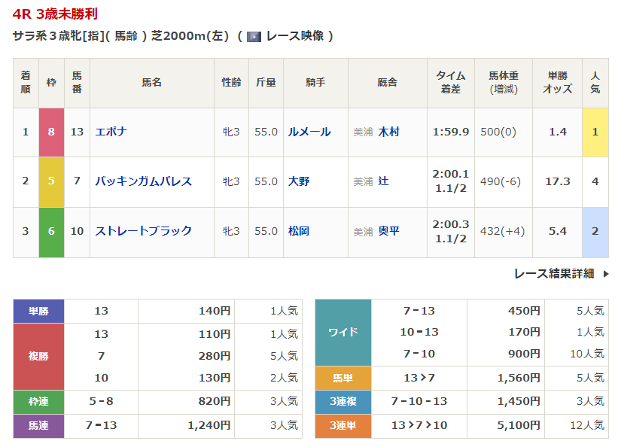The image size is (621, 447).
Task: Select the ワイド payout label
Action: pyautogui.click(x=342, y=333)
